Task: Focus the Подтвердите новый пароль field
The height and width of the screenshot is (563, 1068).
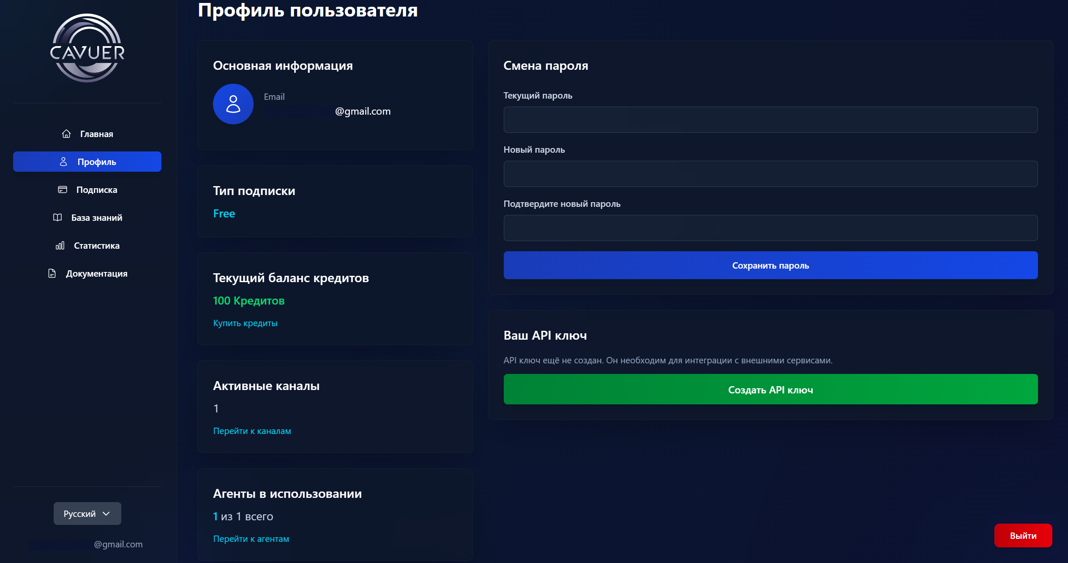Action: point(770,228)
